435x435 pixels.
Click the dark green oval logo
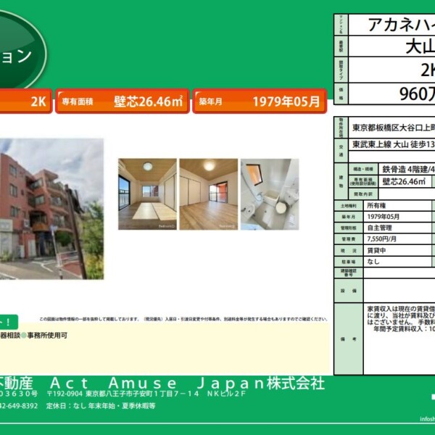18,54
